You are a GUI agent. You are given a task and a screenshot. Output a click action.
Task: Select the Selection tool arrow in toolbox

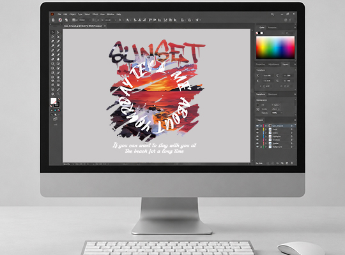[52, 32]
